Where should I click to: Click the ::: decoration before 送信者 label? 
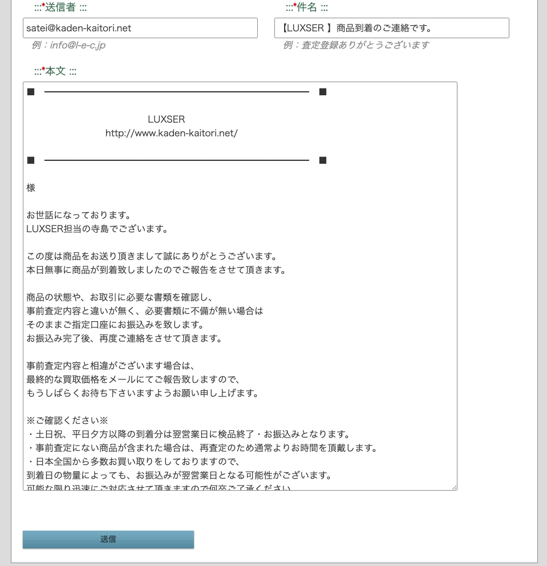37,7
